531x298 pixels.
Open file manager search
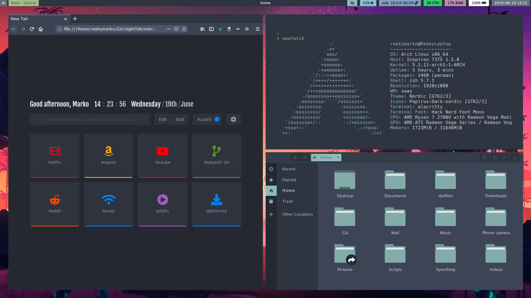point(485,157)
